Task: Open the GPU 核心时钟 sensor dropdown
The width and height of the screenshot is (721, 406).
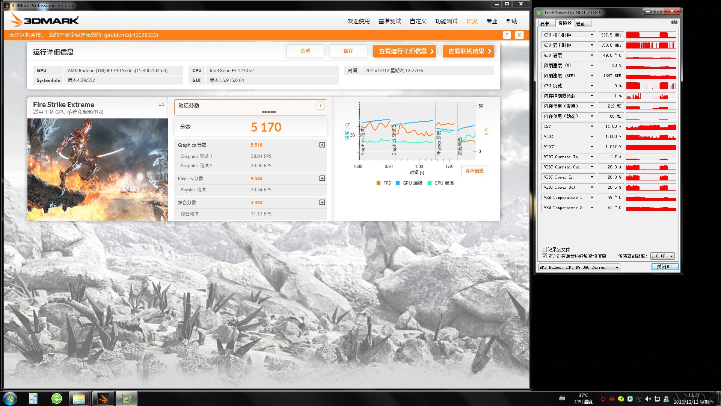Action: pyautogui.click(x=592, y=35)
